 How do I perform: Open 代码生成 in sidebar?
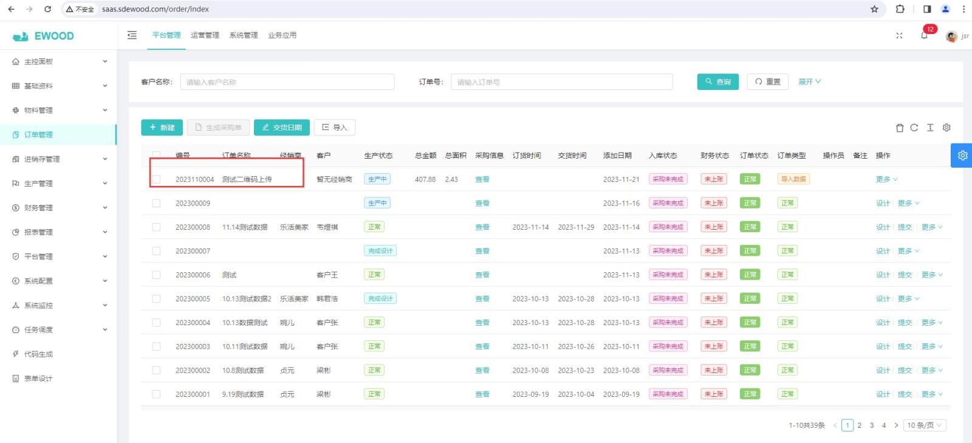click(58, 354)
